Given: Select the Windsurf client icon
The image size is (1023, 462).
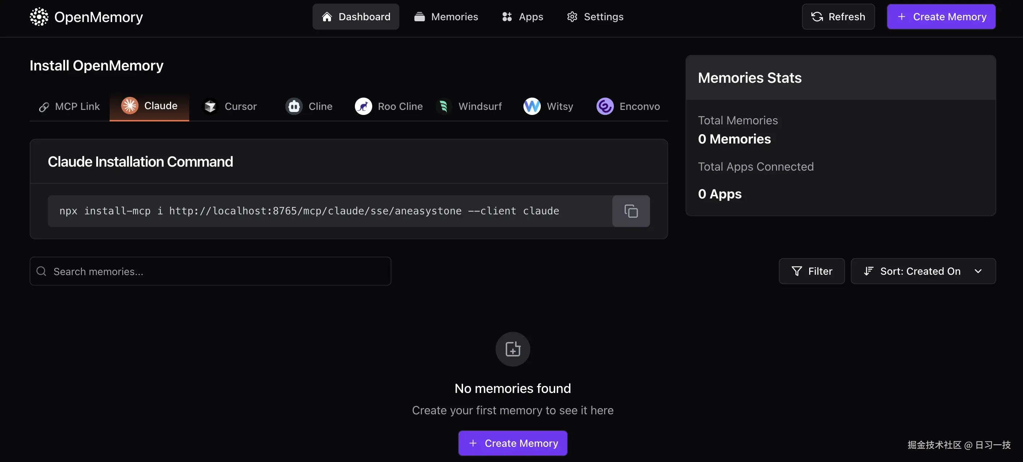Looking at the screenshot, I should [444, 106].
